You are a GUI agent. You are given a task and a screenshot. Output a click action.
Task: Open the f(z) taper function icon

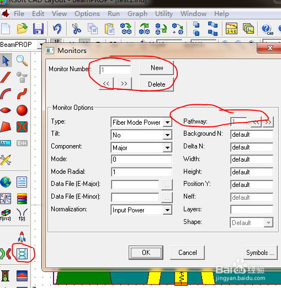click(22, 215)
